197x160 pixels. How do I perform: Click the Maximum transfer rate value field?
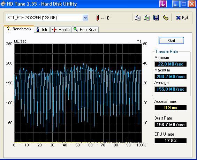(x=171, y=77)
